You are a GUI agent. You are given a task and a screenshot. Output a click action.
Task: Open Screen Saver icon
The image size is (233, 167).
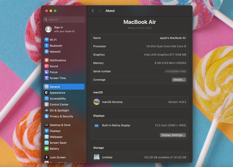47,143
